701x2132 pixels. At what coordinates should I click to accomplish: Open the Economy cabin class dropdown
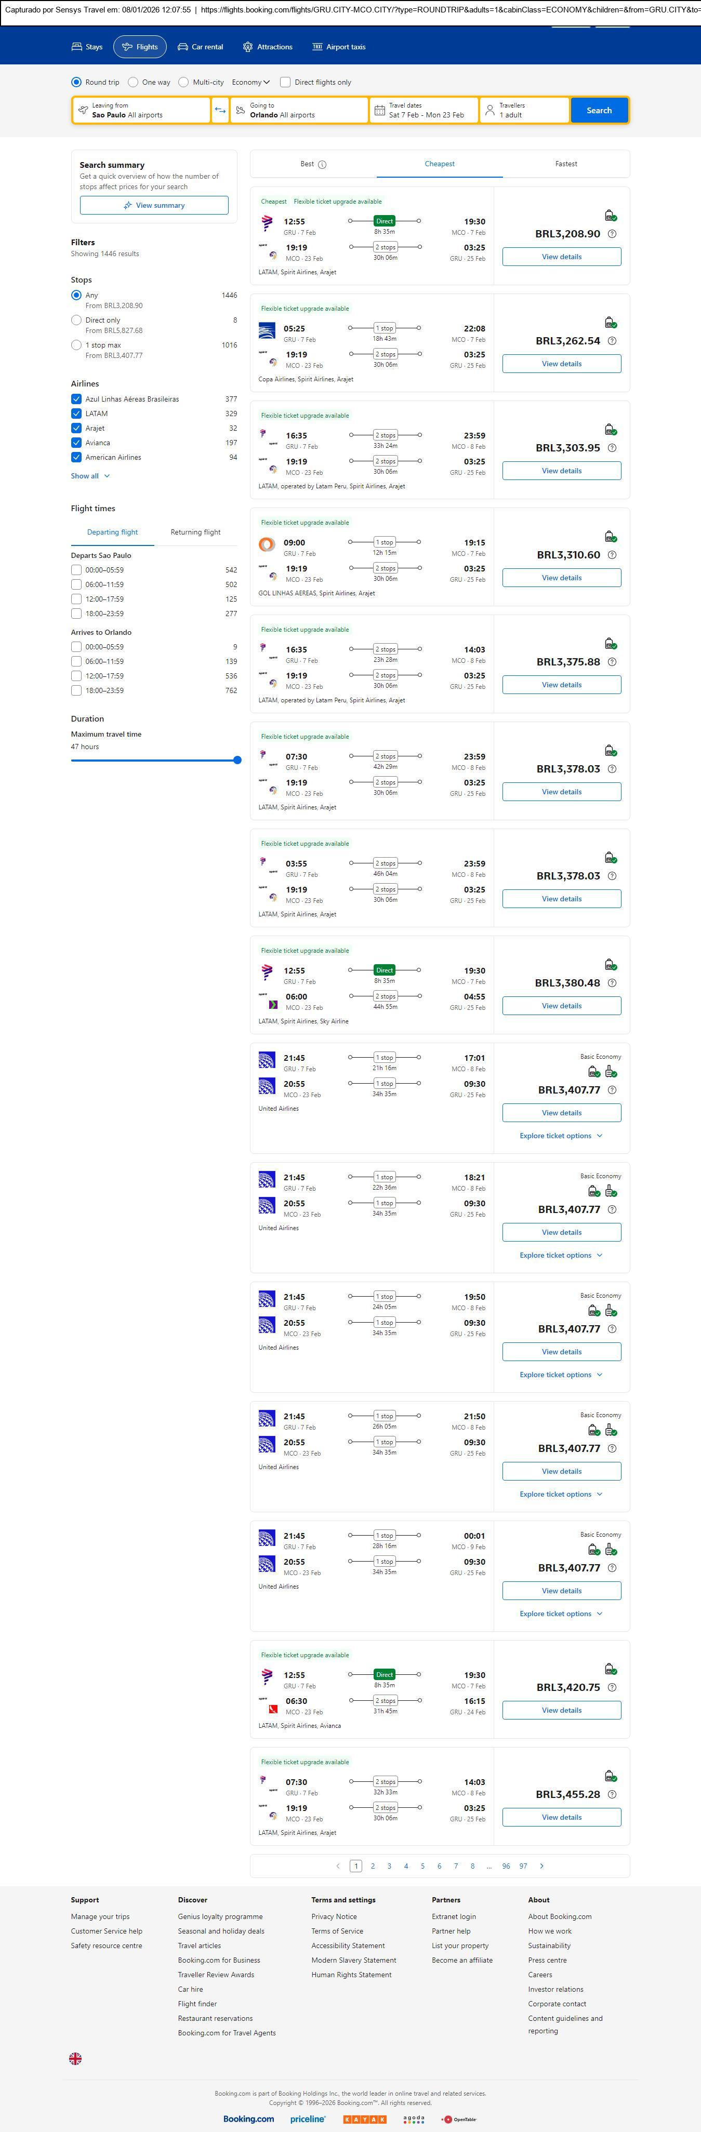coord(251,82)
